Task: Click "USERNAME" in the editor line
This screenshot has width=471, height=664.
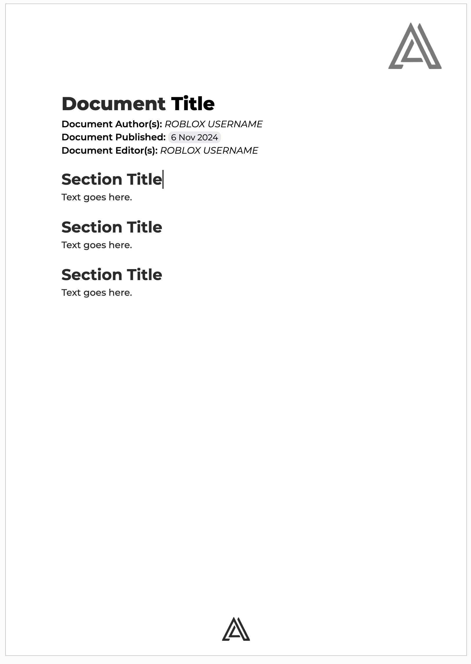Action: [x=231, y=150]
